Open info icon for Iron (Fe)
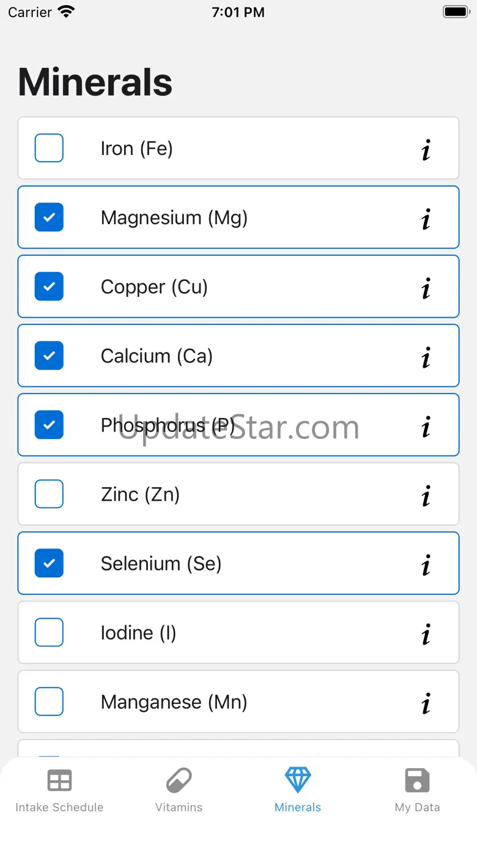Image resolution: width=477 pixels, height=849 pixels. 426,149
